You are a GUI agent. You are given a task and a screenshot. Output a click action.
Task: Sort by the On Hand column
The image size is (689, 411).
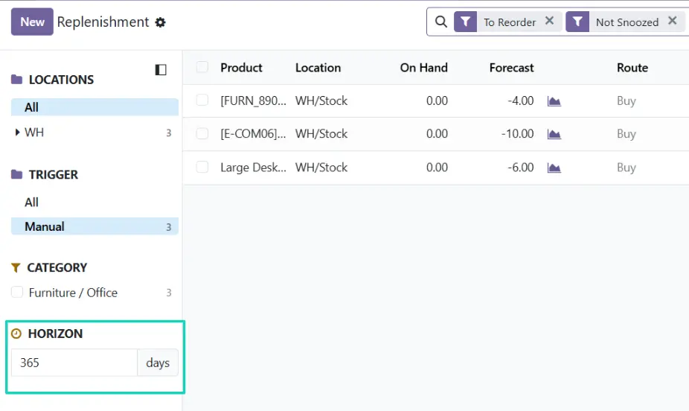(x=423, y=68)
